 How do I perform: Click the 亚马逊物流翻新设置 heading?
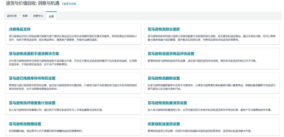(x=164, y=78)
